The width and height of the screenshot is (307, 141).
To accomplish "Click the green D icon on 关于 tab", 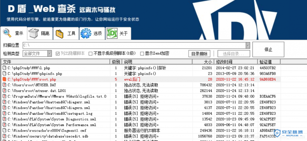I will pyautogui.click(x=112, y=34).
